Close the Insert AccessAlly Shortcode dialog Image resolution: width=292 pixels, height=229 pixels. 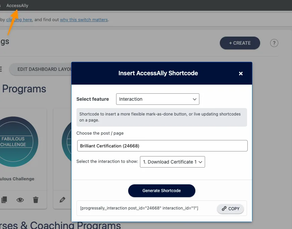point(241,74)
